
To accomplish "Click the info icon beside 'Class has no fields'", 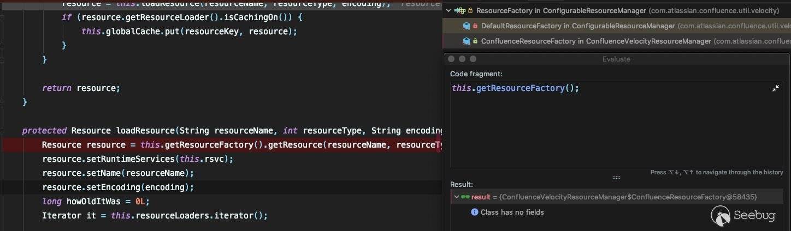I will pos(475,212).
